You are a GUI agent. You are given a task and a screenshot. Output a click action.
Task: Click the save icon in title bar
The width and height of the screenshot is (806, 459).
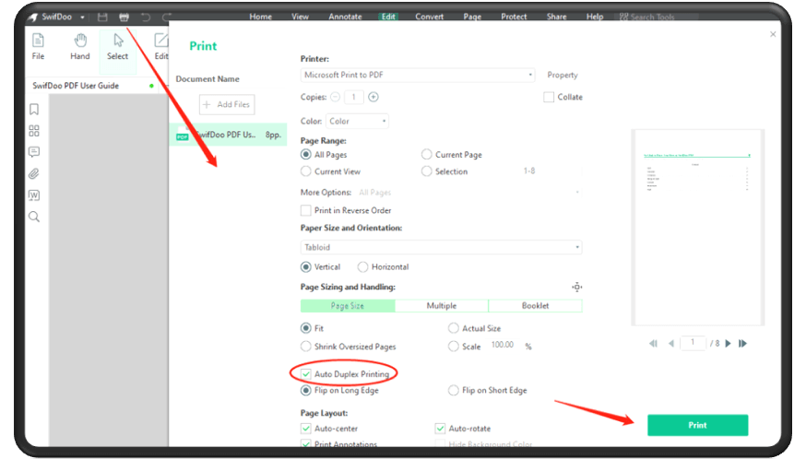(102, 17)
